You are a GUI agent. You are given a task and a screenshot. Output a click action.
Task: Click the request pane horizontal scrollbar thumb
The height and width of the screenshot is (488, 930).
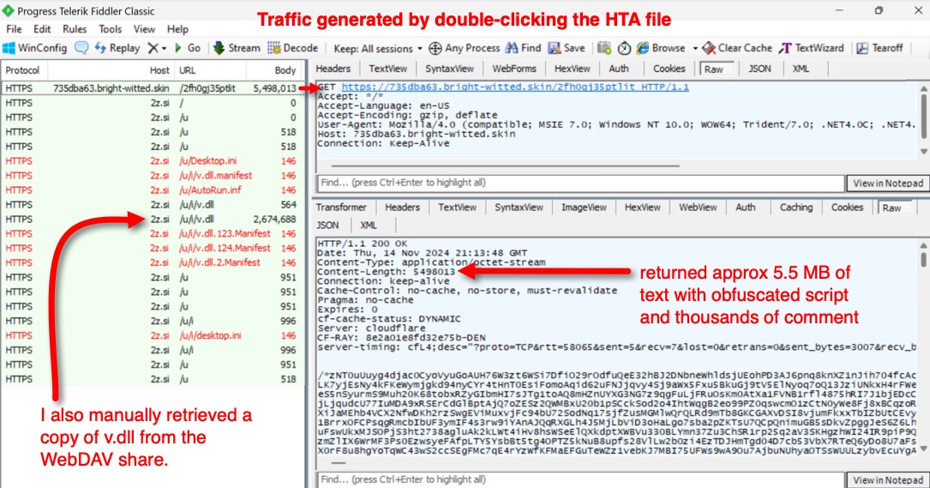pyautogui.click(x=505, y=166)
